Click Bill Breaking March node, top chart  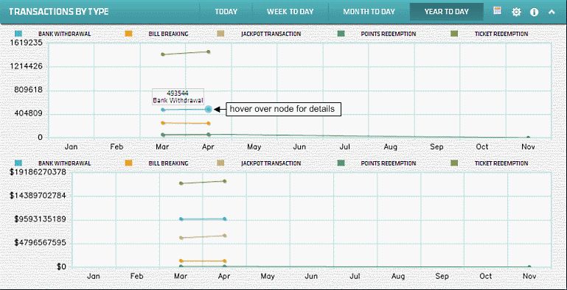163,123
